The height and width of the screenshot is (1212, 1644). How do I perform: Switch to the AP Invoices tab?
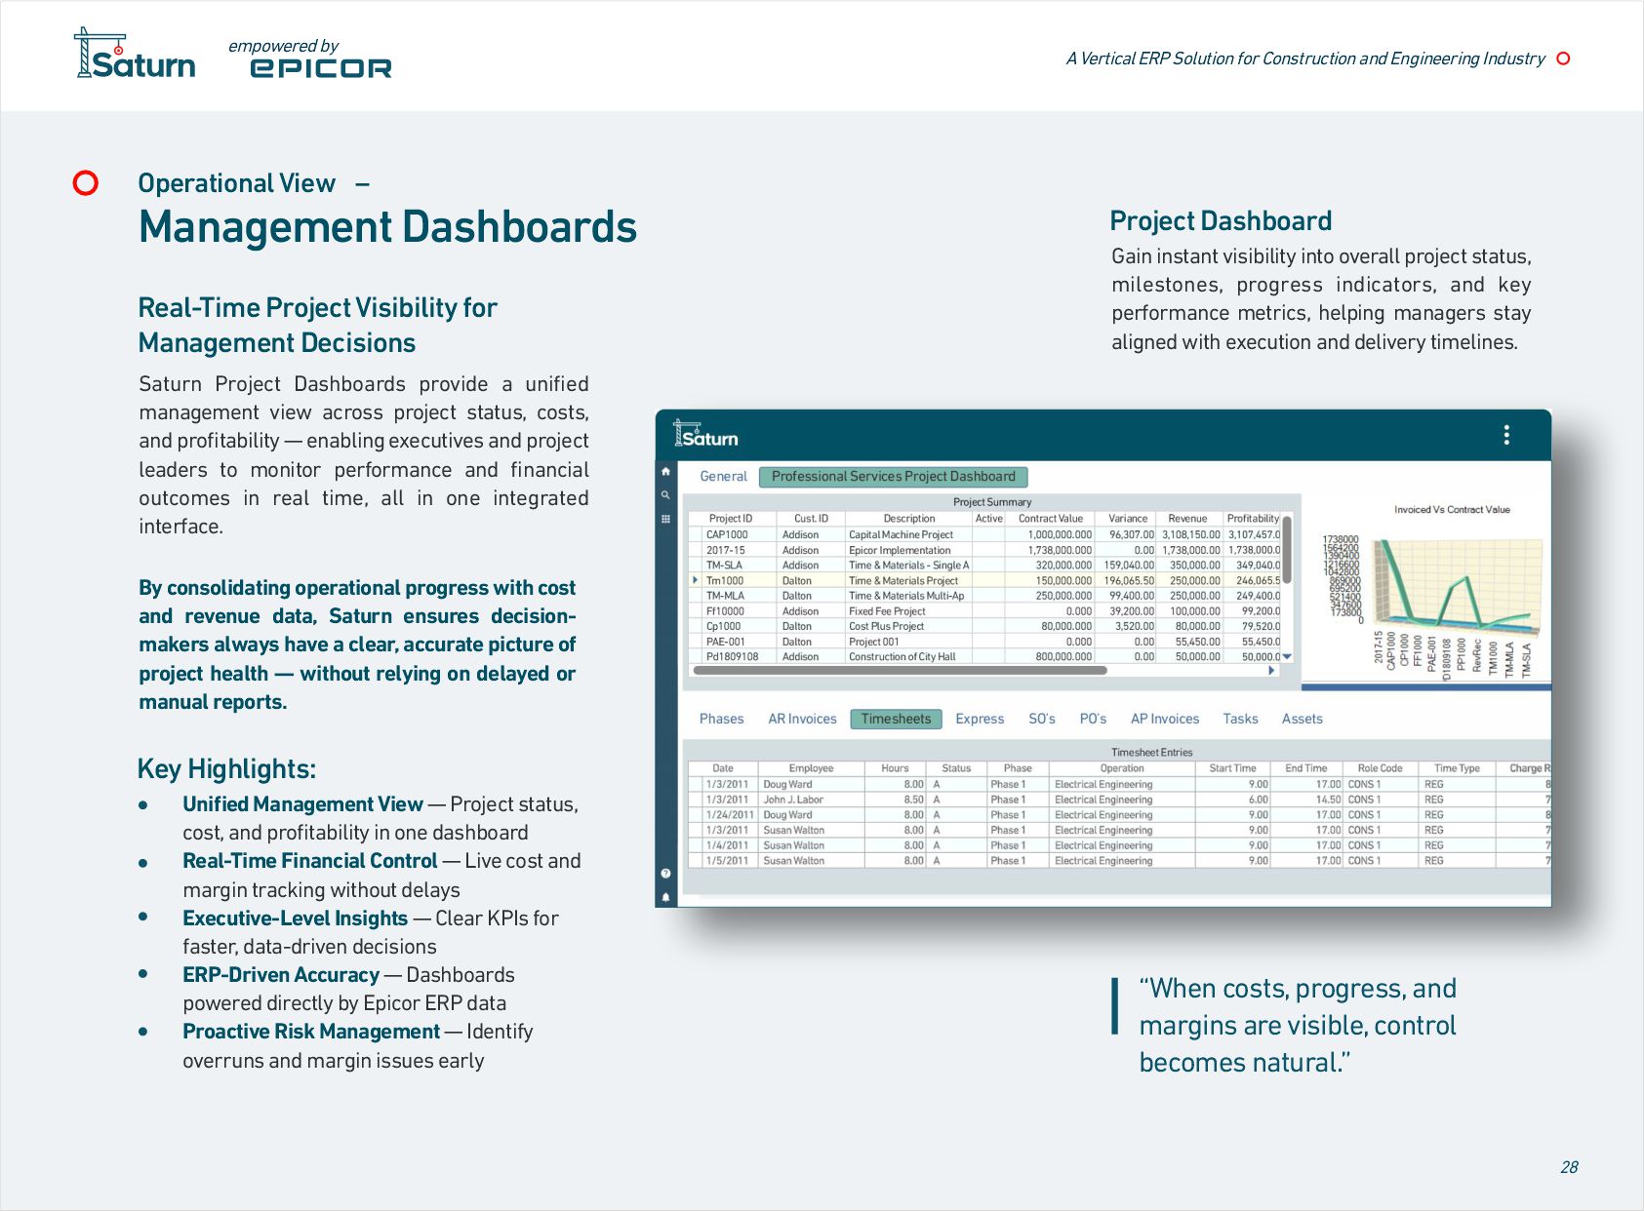1165,719
